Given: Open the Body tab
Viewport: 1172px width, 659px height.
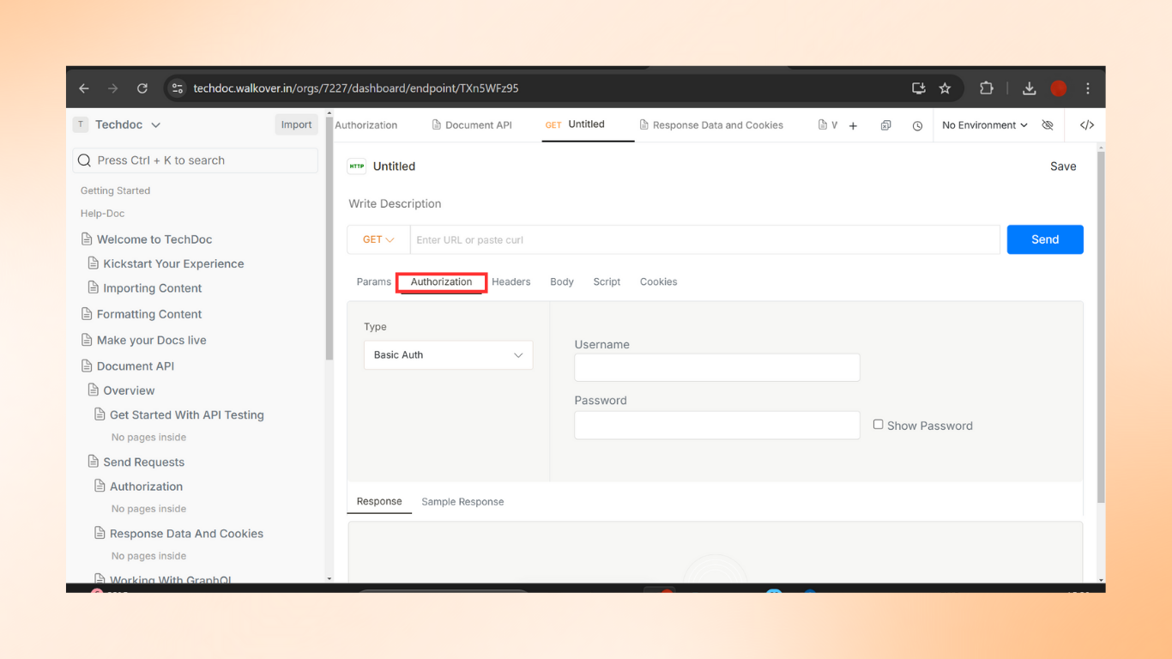Looking at the screenshot, I should coord(562,281).
